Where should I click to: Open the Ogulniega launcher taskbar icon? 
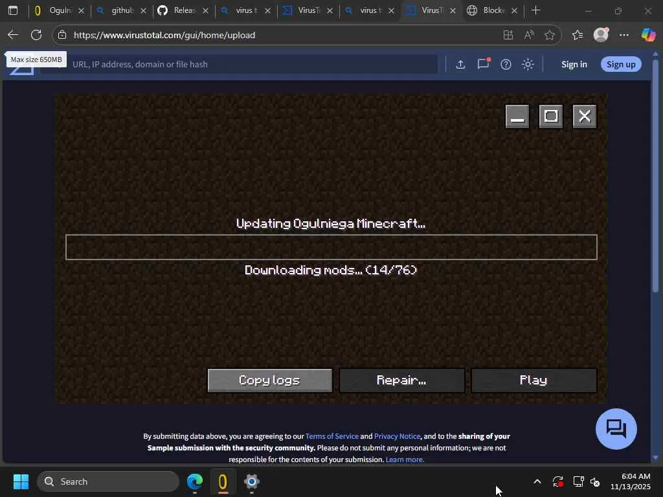223,481
